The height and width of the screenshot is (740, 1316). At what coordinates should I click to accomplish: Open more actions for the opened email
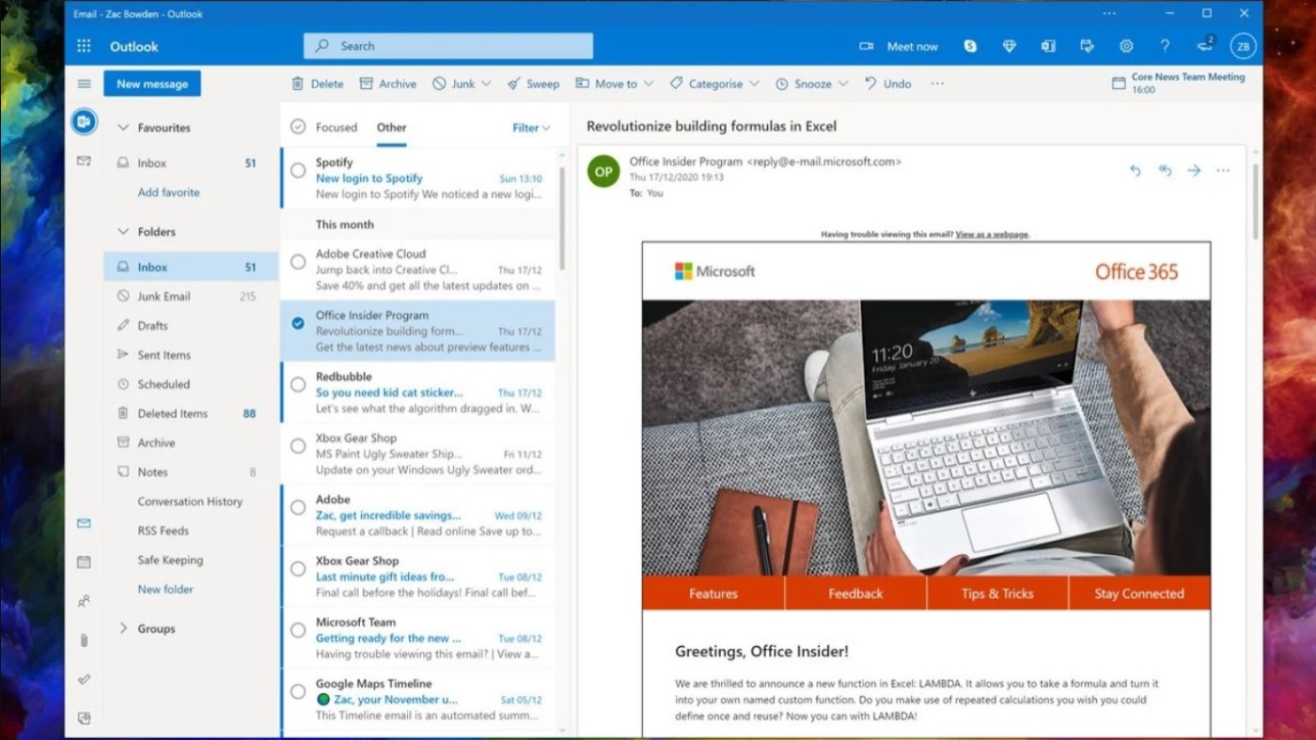pyautogui.click(x=1223, y=170)
